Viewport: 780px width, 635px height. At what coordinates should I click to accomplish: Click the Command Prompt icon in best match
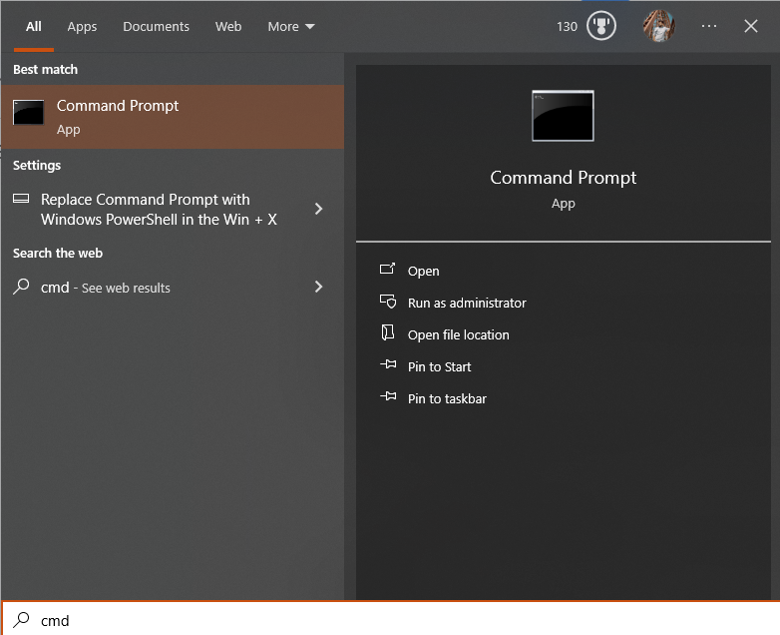28,112
